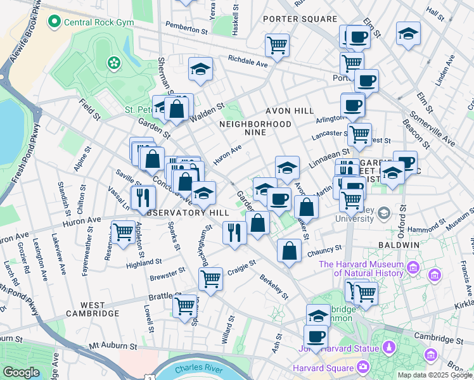Select the John Harvard Statue monument pin
Image resolution: width=474 pixels, height=380 pixels.
click(x=389, y=347)
